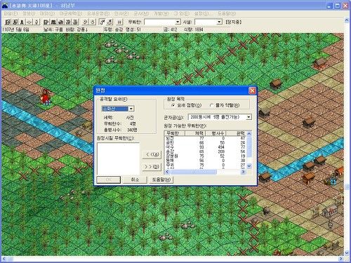Select the first list row with 체력 77
Image resolution: width=351 pixels, height=263 pixels.
(206, 138)
